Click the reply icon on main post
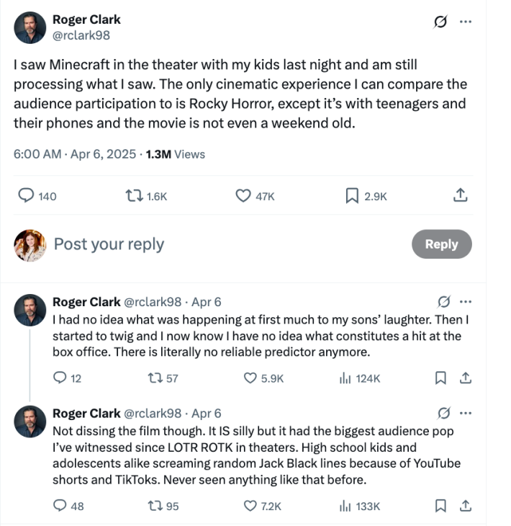511x526 pixels. [26, 195]
